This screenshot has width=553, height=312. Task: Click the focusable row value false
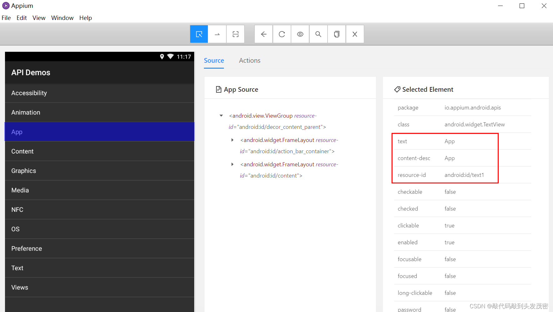click(450, 259)
